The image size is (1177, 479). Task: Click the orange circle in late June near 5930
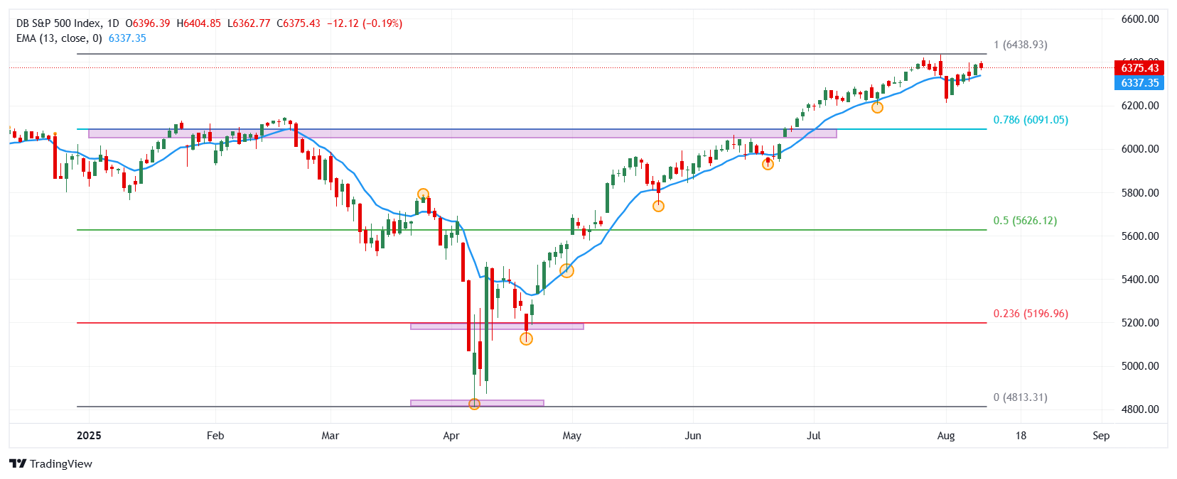pos(768,164)
